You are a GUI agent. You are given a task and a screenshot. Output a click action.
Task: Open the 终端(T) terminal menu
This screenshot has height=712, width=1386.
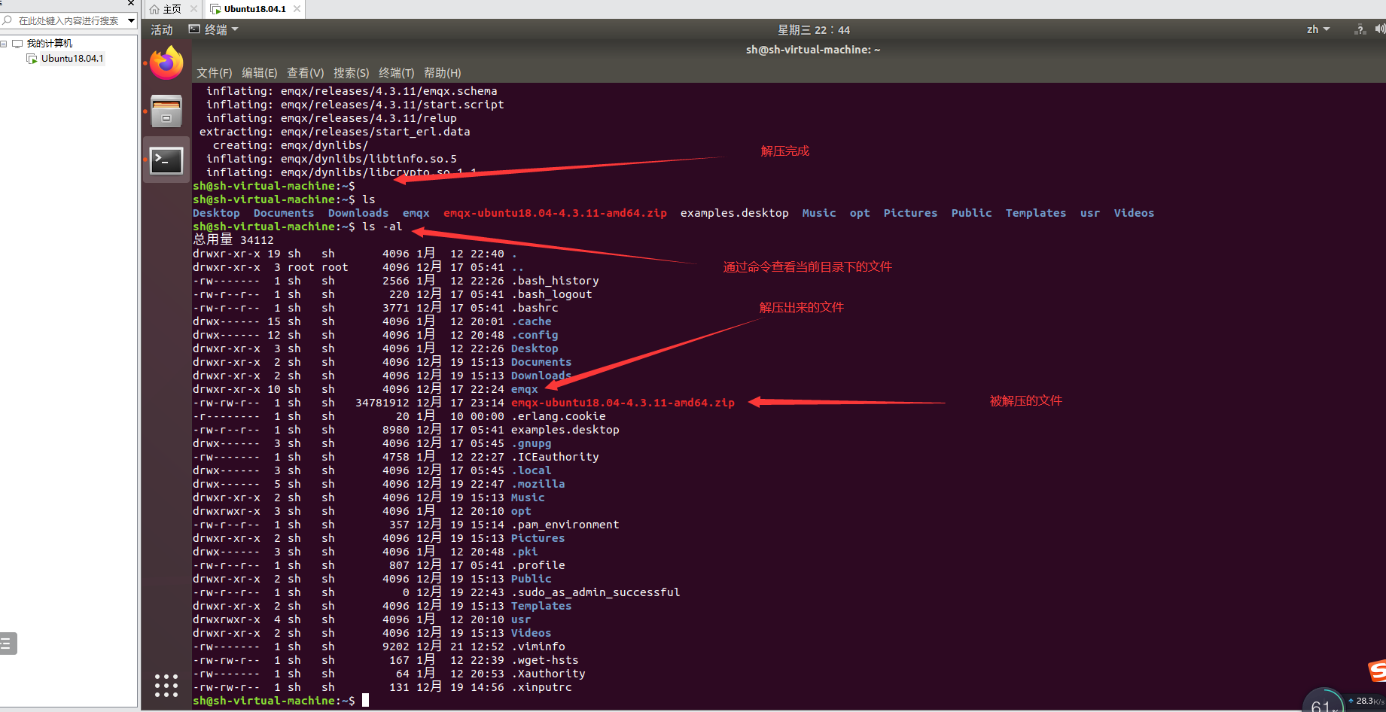click(x=397, y=73)
